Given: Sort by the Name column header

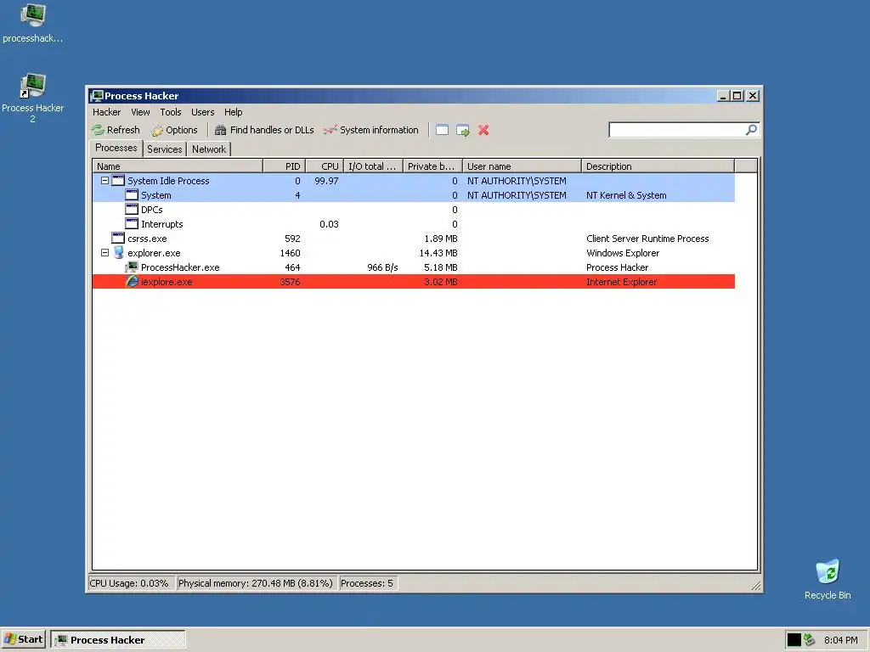Looking at the screenshot, I should [177, 166].
